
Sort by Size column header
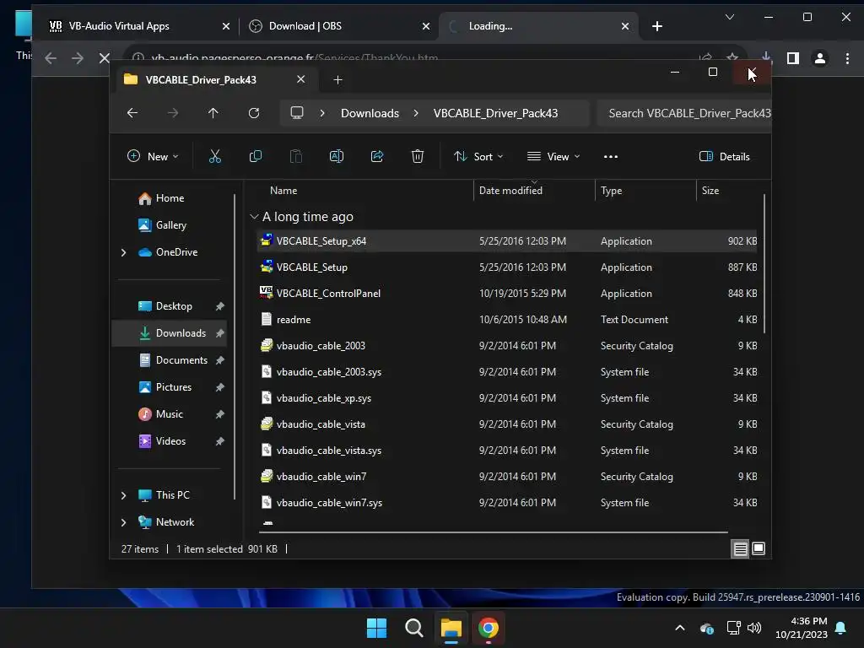[728, 191]
